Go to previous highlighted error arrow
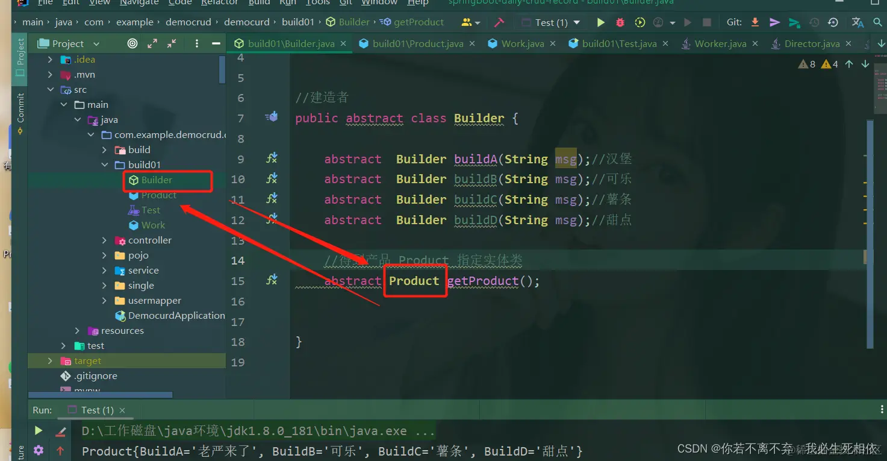 point(849,64)
